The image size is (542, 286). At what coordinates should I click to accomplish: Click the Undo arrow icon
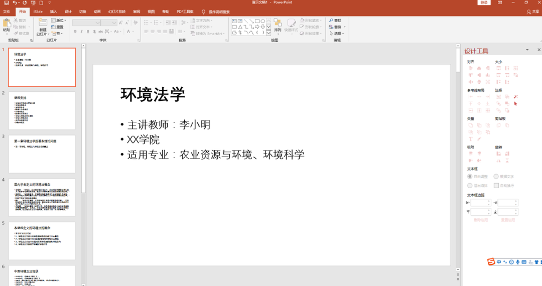(x=15, y=3)
